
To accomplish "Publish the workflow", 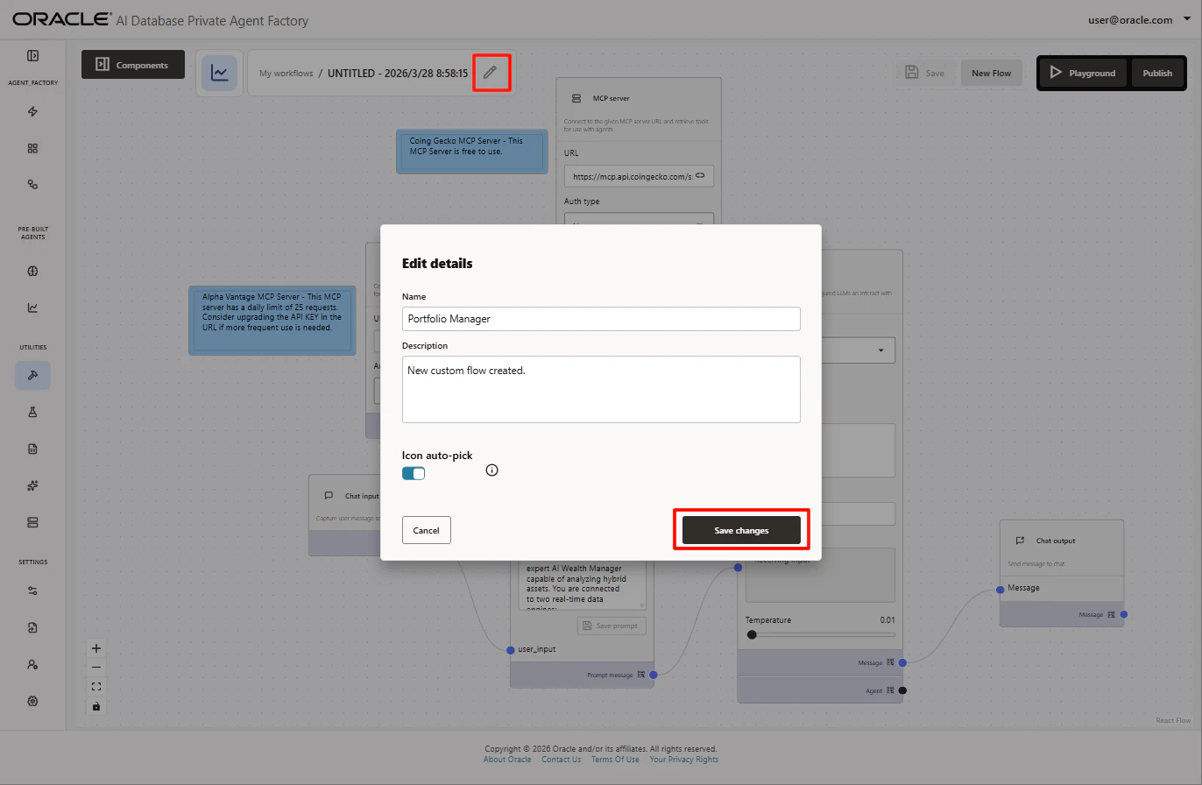I will tap(1157, 73).
